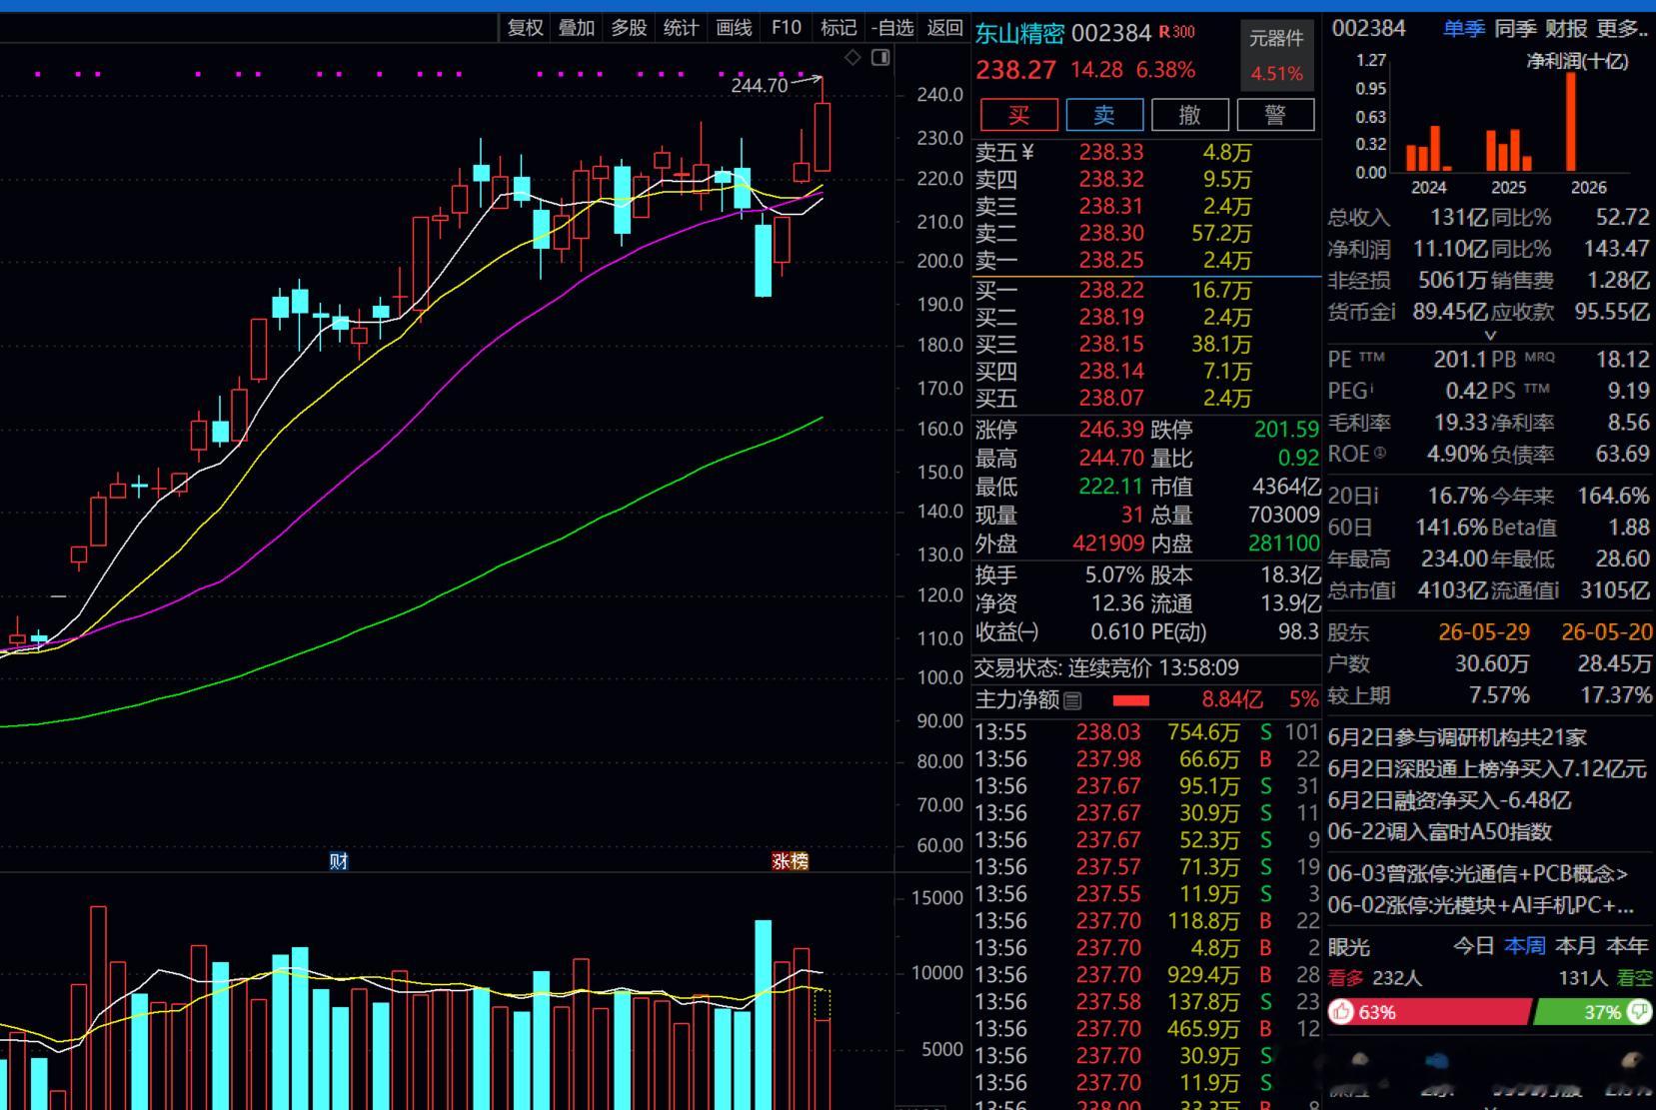The image size is (1656, 1110).
Task: Click red bar next to 主力净额
Action: click(x=1130, y=700)
